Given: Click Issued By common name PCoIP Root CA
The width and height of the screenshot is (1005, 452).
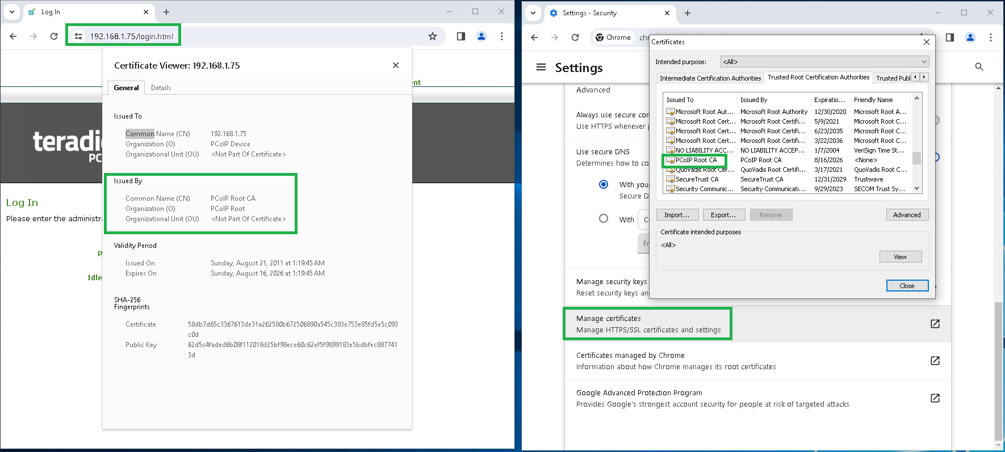Looking at the screenshot, I should pyautogui.click(x=233, y=198).
